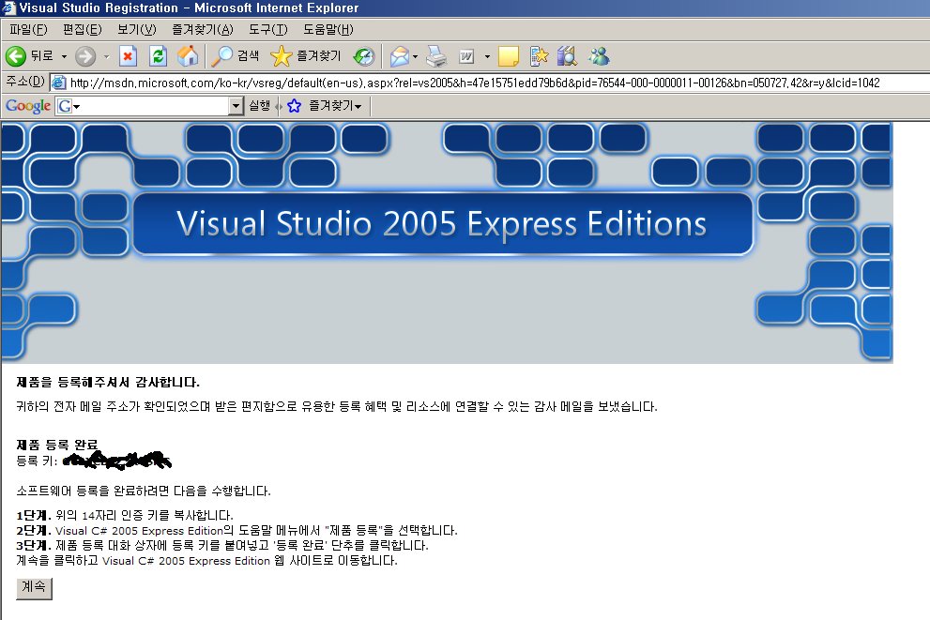Image resolution: width=930 pixels, height=620 pixels.
Task: Click the 제품 등록 완료 heading text
Action: 57,445
